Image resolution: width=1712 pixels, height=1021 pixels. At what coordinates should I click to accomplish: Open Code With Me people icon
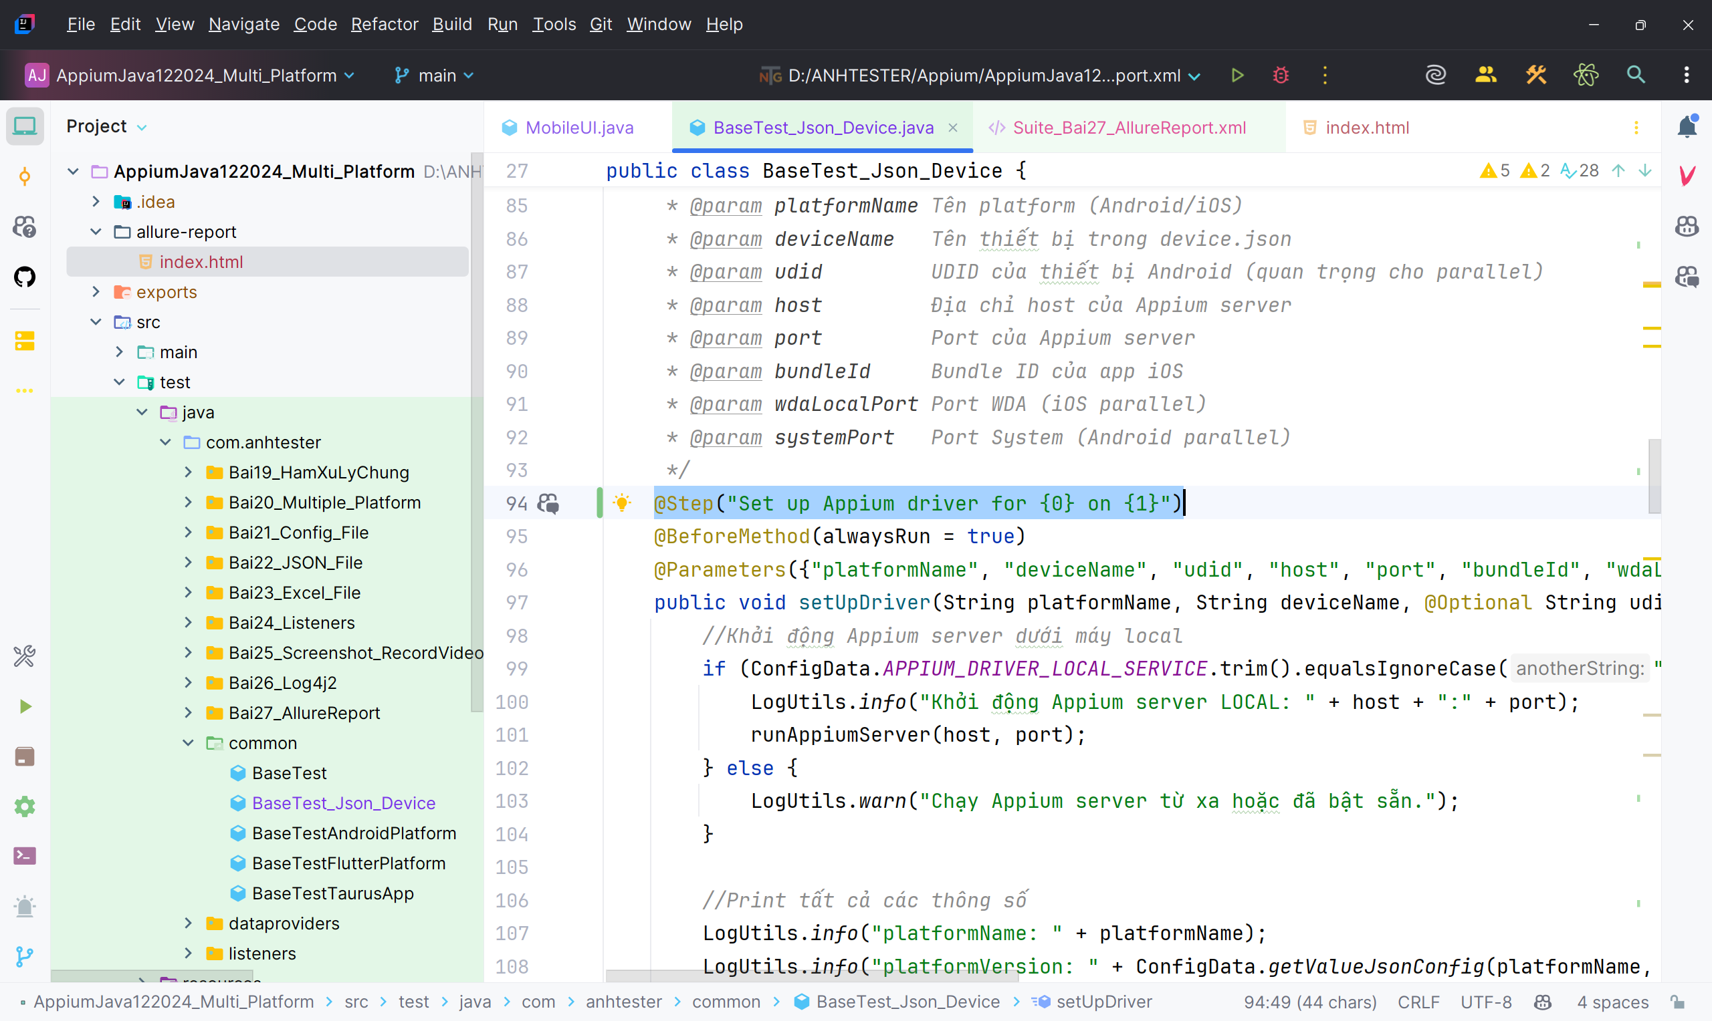click(x=1485, y=75)
